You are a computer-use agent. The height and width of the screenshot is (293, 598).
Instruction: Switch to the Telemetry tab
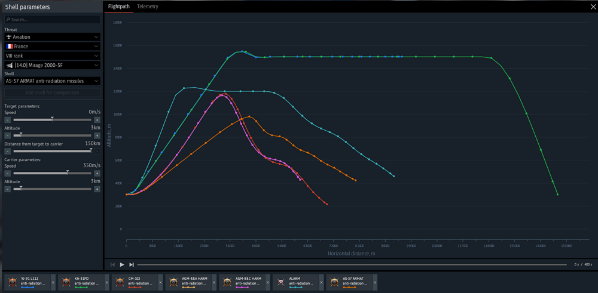coord(148,7)
